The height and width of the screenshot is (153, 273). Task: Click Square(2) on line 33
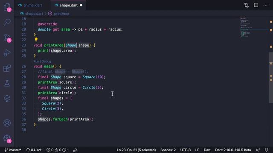[x=52, y=103]
